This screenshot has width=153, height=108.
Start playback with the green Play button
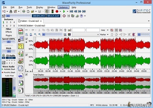point(64,11)
